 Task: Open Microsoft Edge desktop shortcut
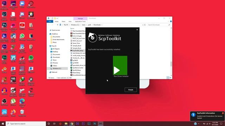(22, 103)
